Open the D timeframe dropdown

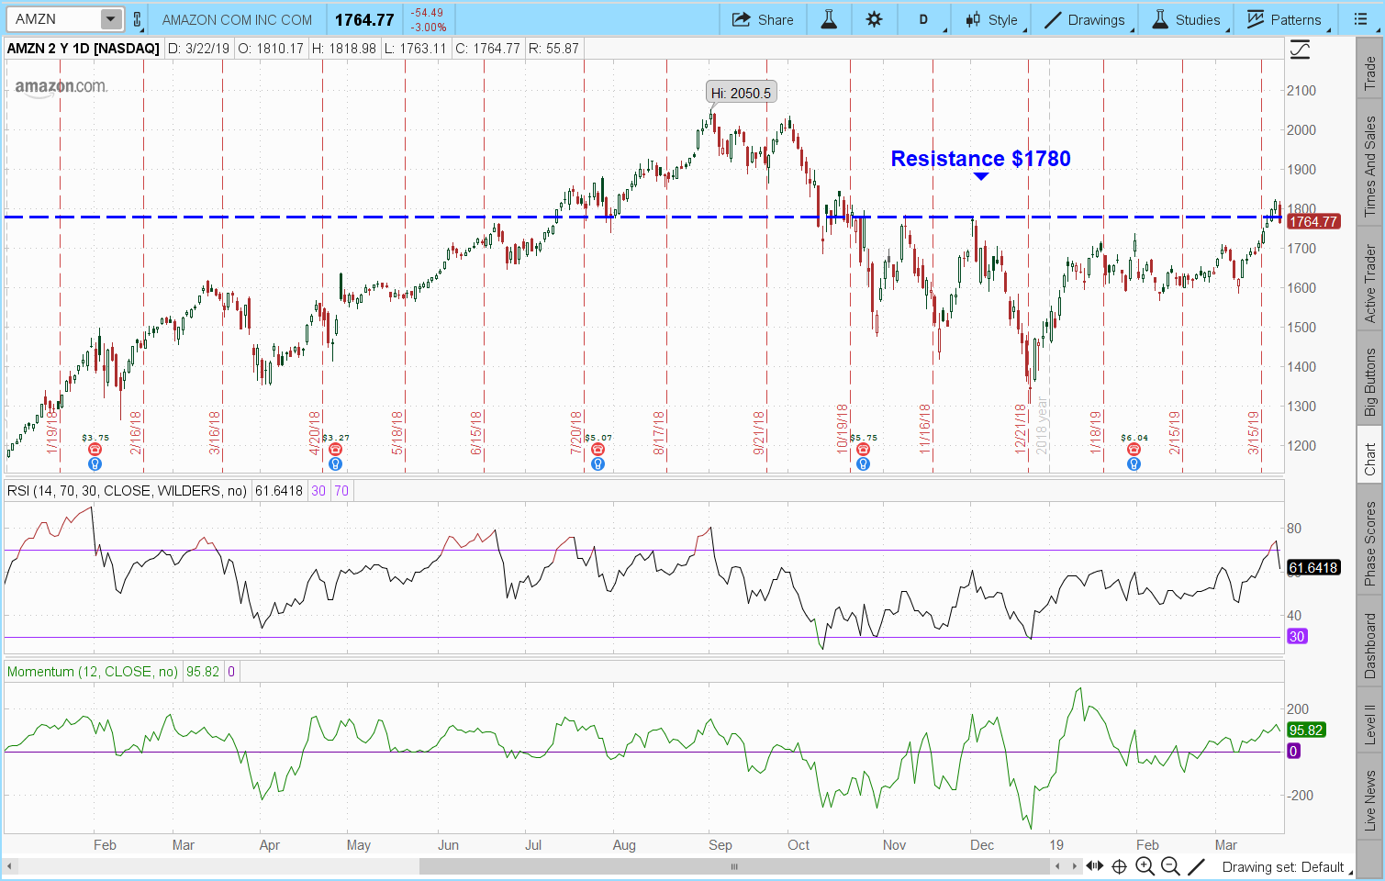(x=924, y=19)
